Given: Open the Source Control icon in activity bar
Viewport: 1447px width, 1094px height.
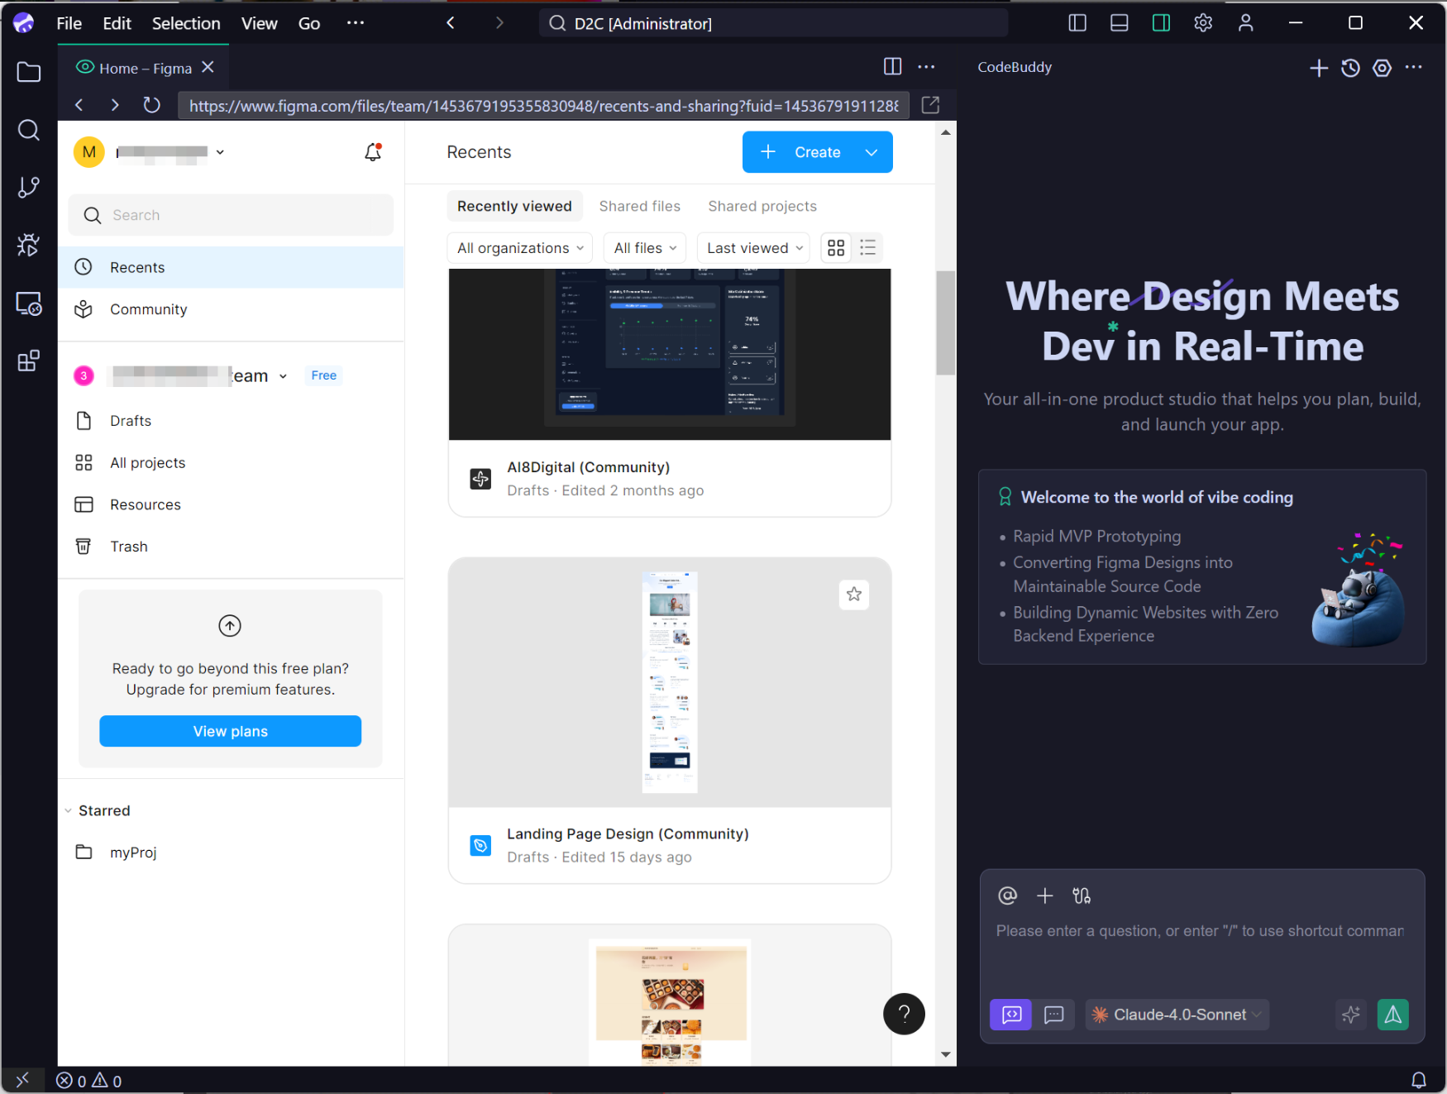Looking at the screenshot, I should click(28, 187).
